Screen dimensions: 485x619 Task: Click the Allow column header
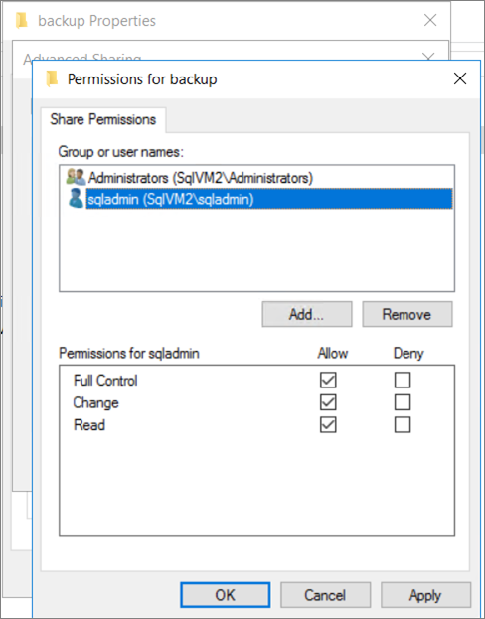pyautogui.click(x=333, y=353)
